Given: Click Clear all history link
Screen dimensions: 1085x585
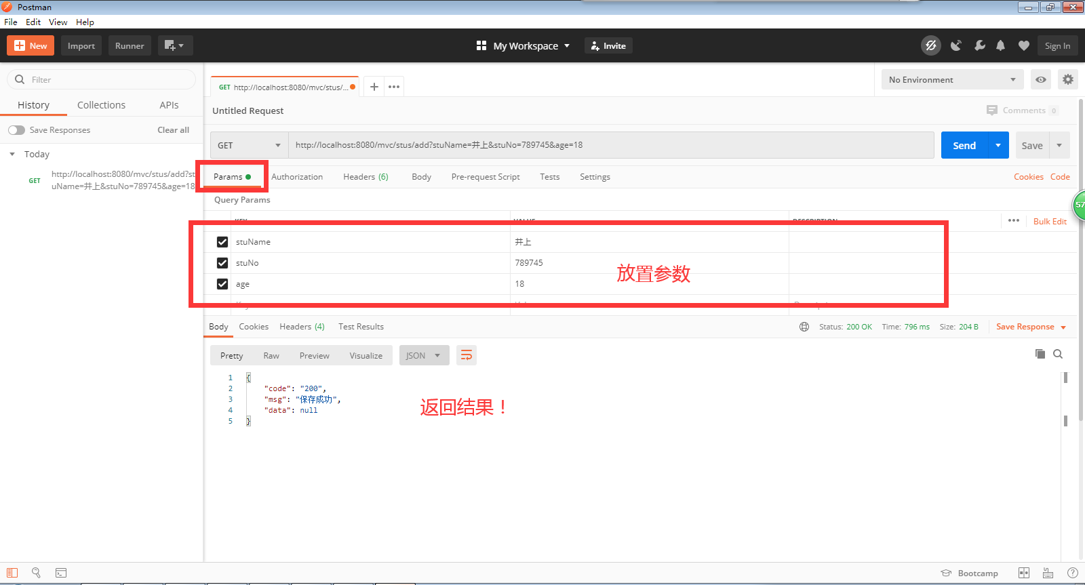Looking at the screenshot, I should 173,130.
